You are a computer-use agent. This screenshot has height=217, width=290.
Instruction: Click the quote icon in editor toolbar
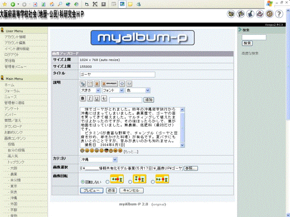tap(129, 84)
